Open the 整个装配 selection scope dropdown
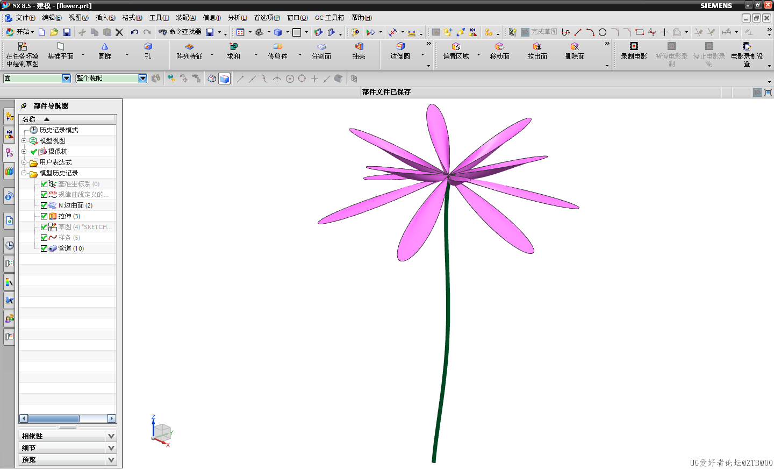Image resolution: width=774 pixels, height=469 pixels. click(x=142, y=78)
